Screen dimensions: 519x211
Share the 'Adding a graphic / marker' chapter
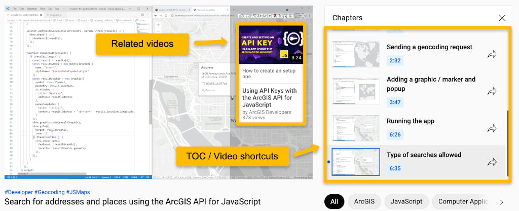[492, 91]
